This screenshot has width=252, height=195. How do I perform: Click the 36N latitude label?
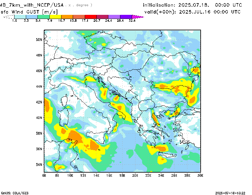[39, 149]
